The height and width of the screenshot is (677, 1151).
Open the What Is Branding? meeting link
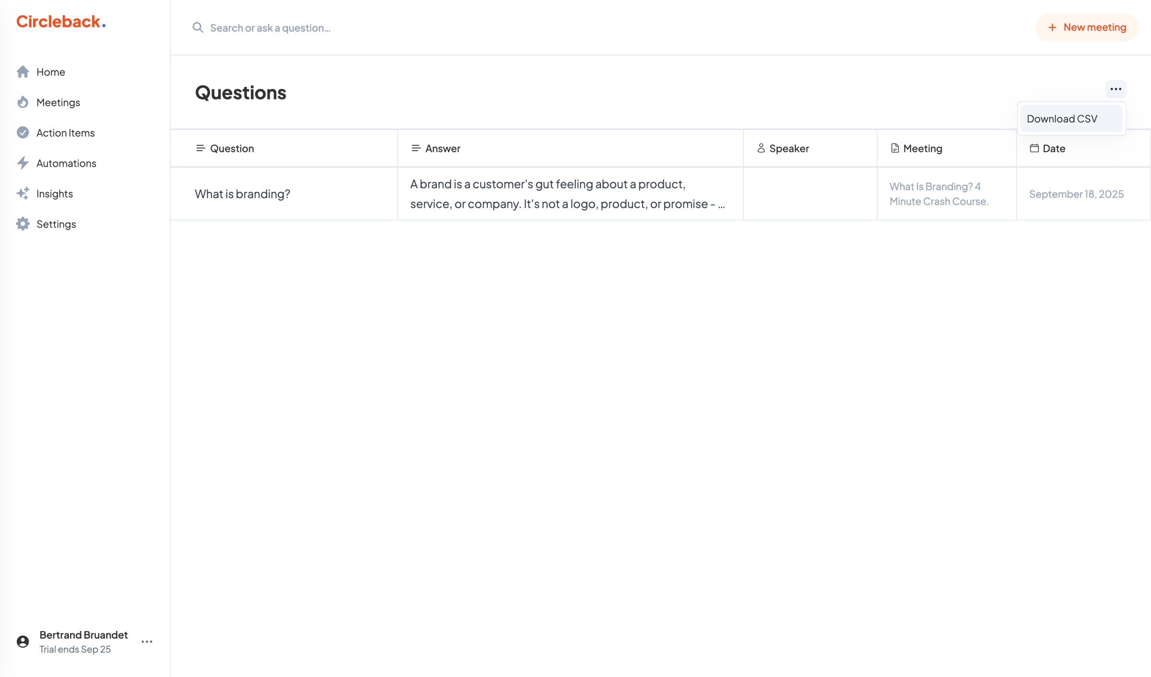click(939, 194)
